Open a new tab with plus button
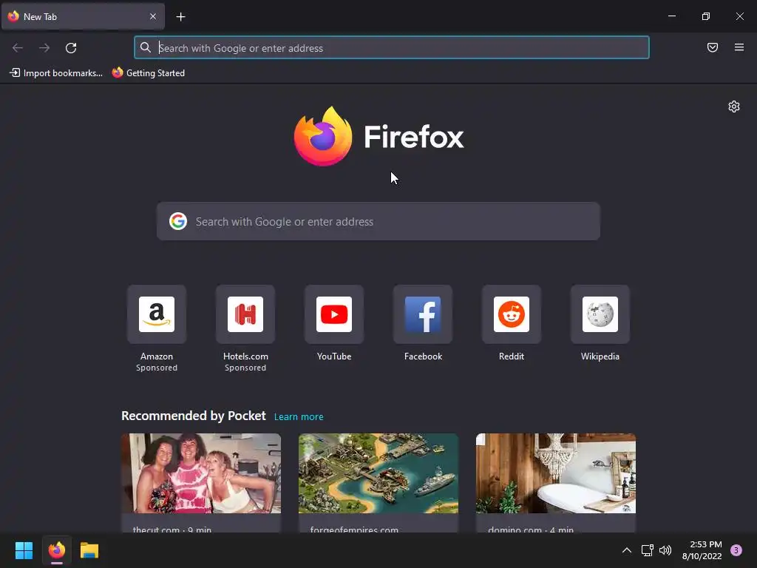The width and height of the screenshot is (757, 568). (180, 17)
